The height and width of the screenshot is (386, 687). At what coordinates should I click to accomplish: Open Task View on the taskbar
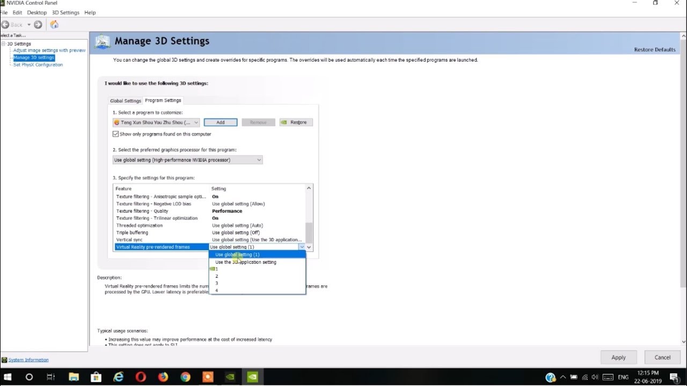coord(51,377)
